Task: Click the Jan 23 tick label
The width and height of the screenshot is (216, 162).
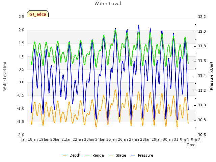Action: click(83, 140)
